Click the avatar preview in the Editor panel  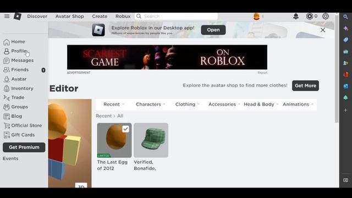70,143
